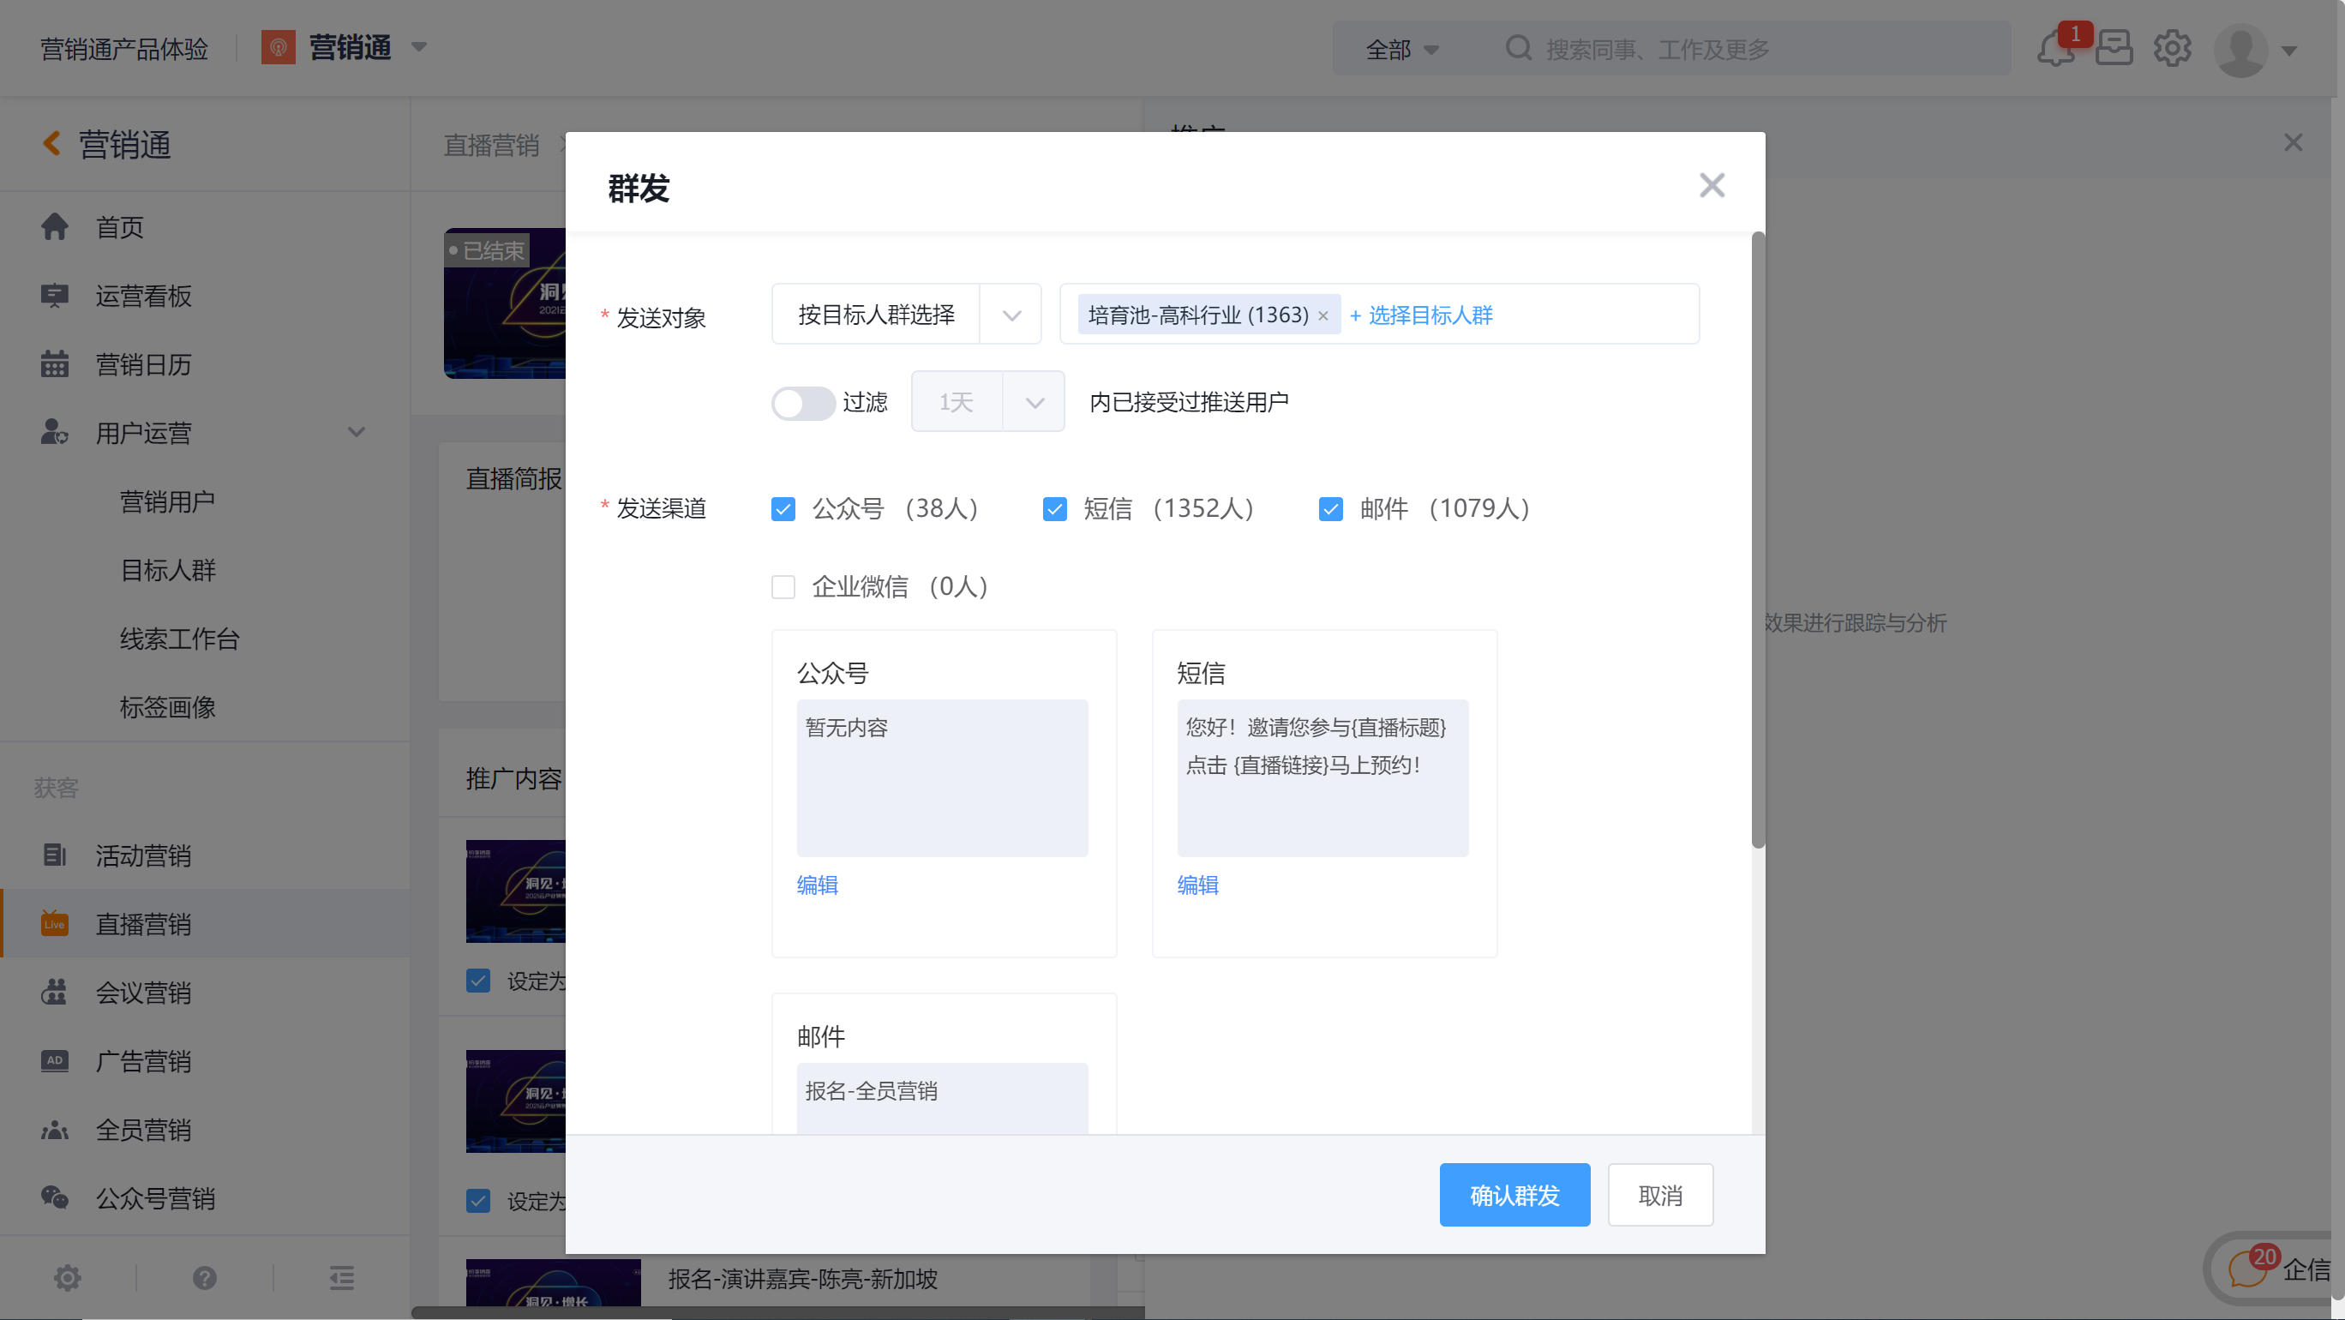
Task: Open the 首页 home icon
Action: click(55, 226)
